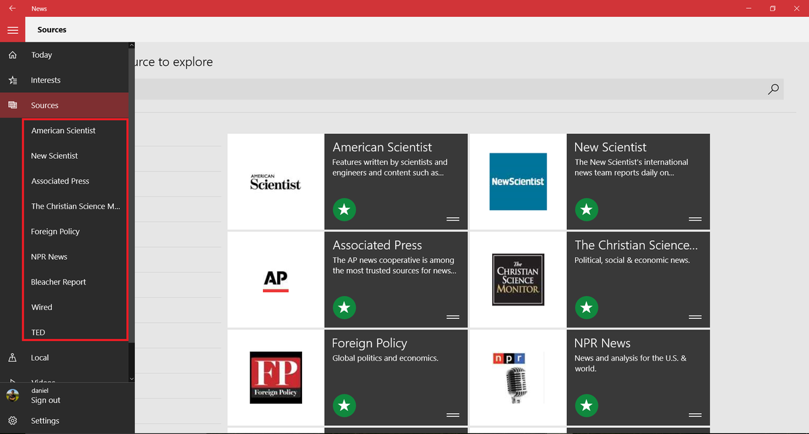Switch to the Sources section

(44, 105)
